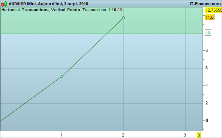
Task: Click the green winning transactions count 2
Action: pyautogui.click(x=109, y=10)
